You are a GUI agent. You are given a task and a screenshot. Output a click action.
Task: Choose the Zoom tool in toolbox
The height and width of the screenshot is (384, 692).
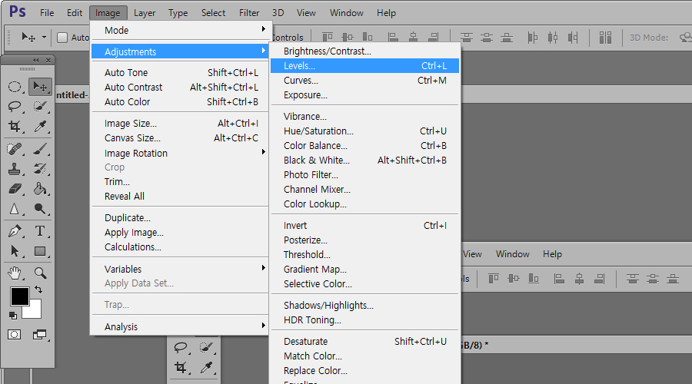tap(40, 272)
